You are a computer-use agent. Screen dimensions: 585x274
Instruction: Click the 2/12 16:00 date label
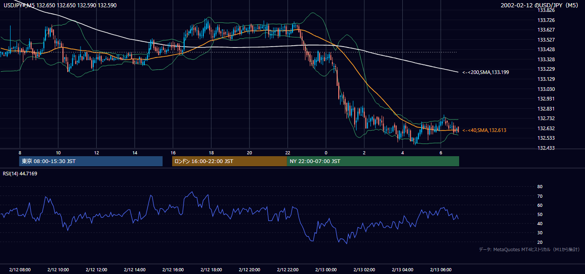click(x=173, y=269)
